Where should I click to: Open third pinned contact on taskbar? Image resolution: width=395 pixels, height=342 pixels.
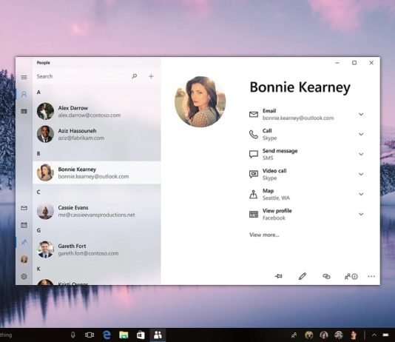(339, 335)
